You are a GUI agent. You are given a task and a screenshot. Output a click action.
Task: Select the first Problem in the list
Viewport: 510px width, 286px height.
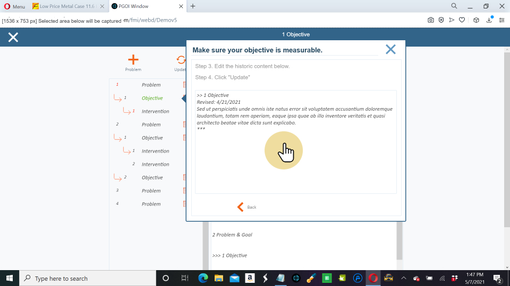pyautogui.click(x=151, y=85)
